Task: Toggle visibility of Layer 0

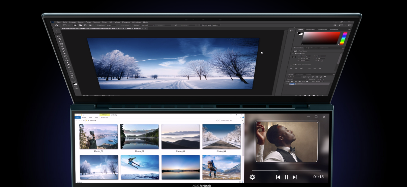Action: pos(287,84)
